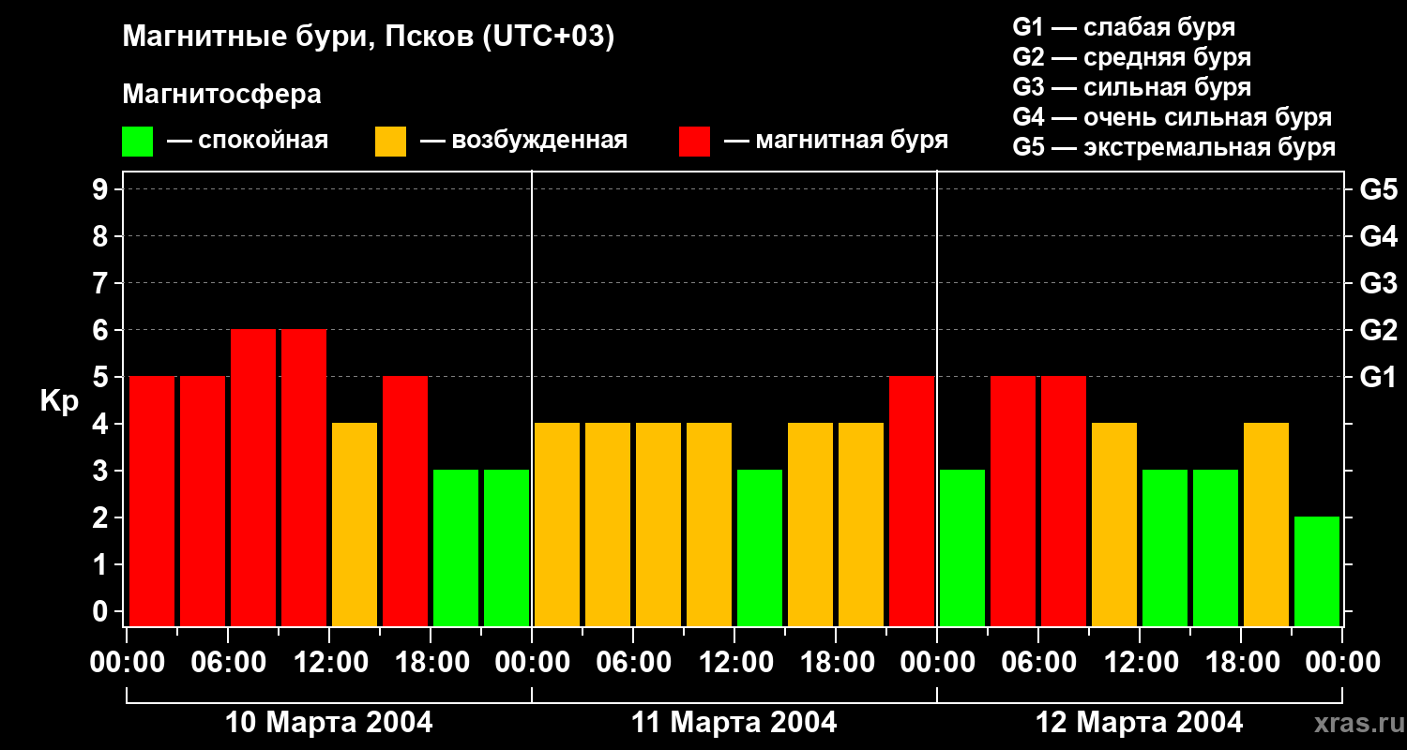Select the "10 Марта 2004" date label
The height and width of the screenshot is (750, 1407).
(328, 723)
